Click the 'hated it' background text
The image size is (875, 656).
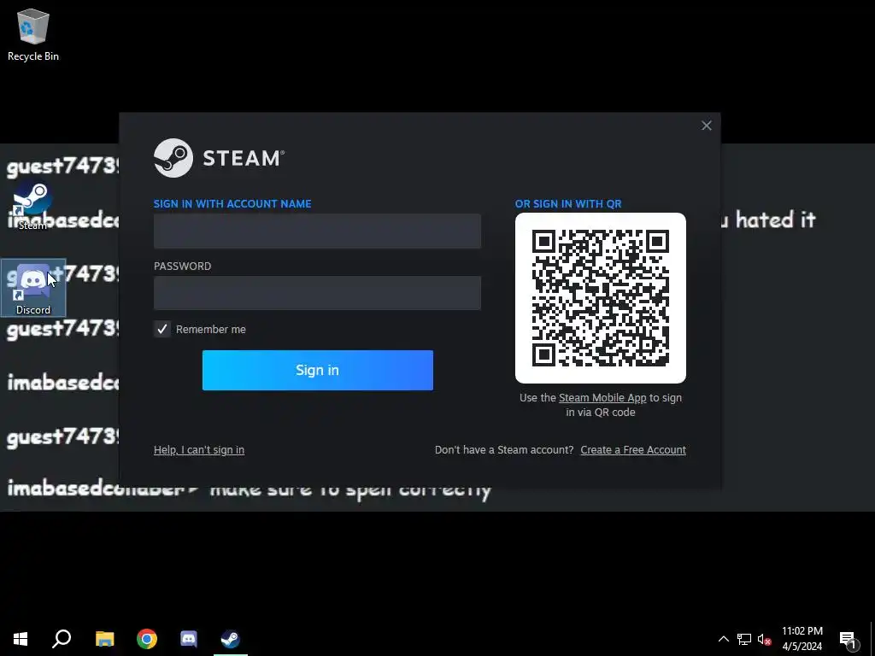point(776,220)
